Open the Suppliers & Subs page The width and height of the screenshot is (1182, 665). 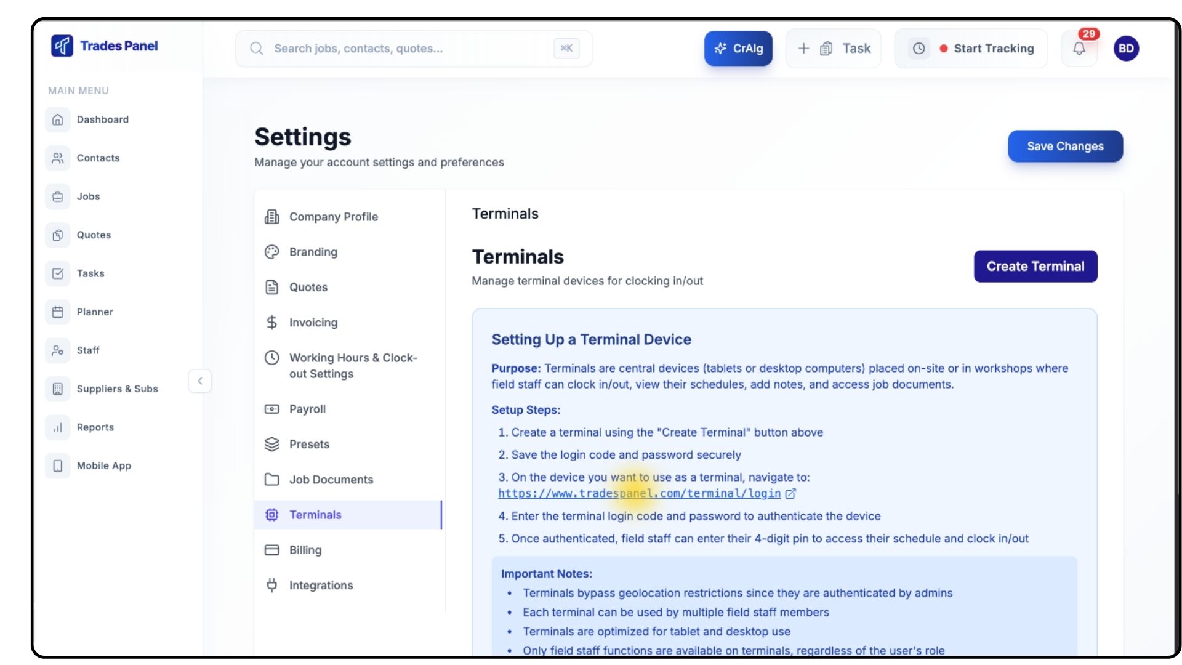[x=117, y=389]
